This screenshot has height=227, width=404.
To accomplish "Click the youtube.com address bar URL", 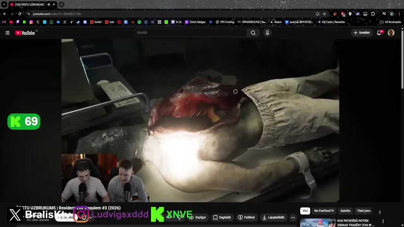I will tap(57, 14).
